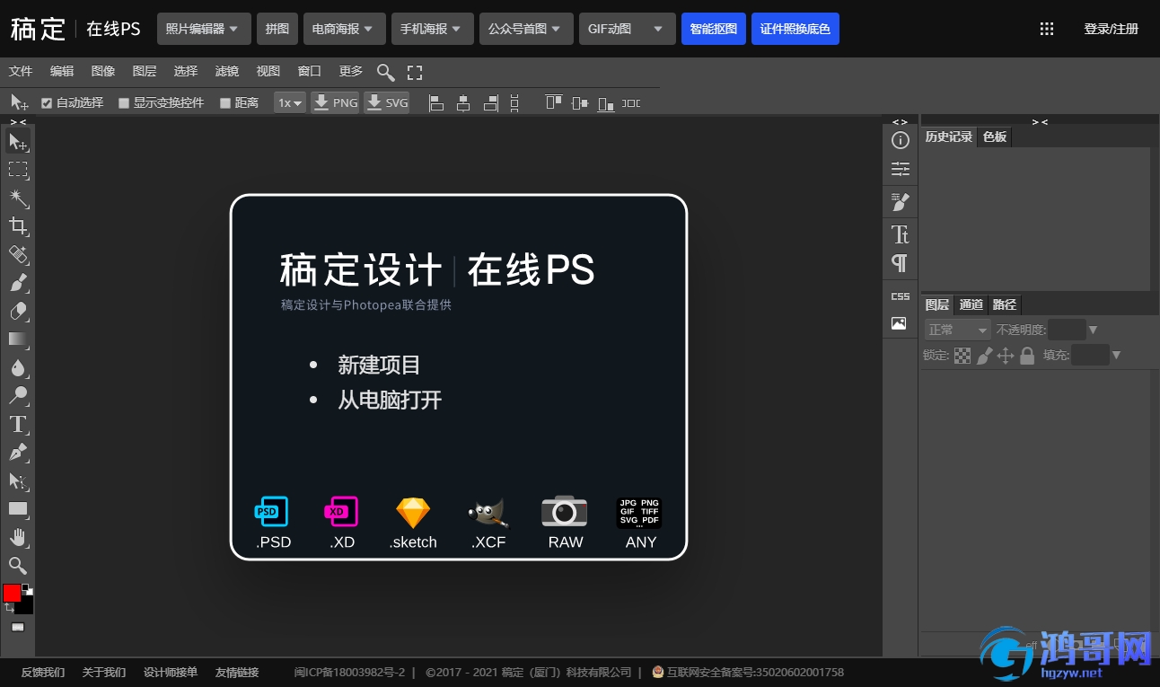Select the Rectangle shape tool
This screenshot has width=1160, height=687.
pyautogui.click(x=18, y=509)
